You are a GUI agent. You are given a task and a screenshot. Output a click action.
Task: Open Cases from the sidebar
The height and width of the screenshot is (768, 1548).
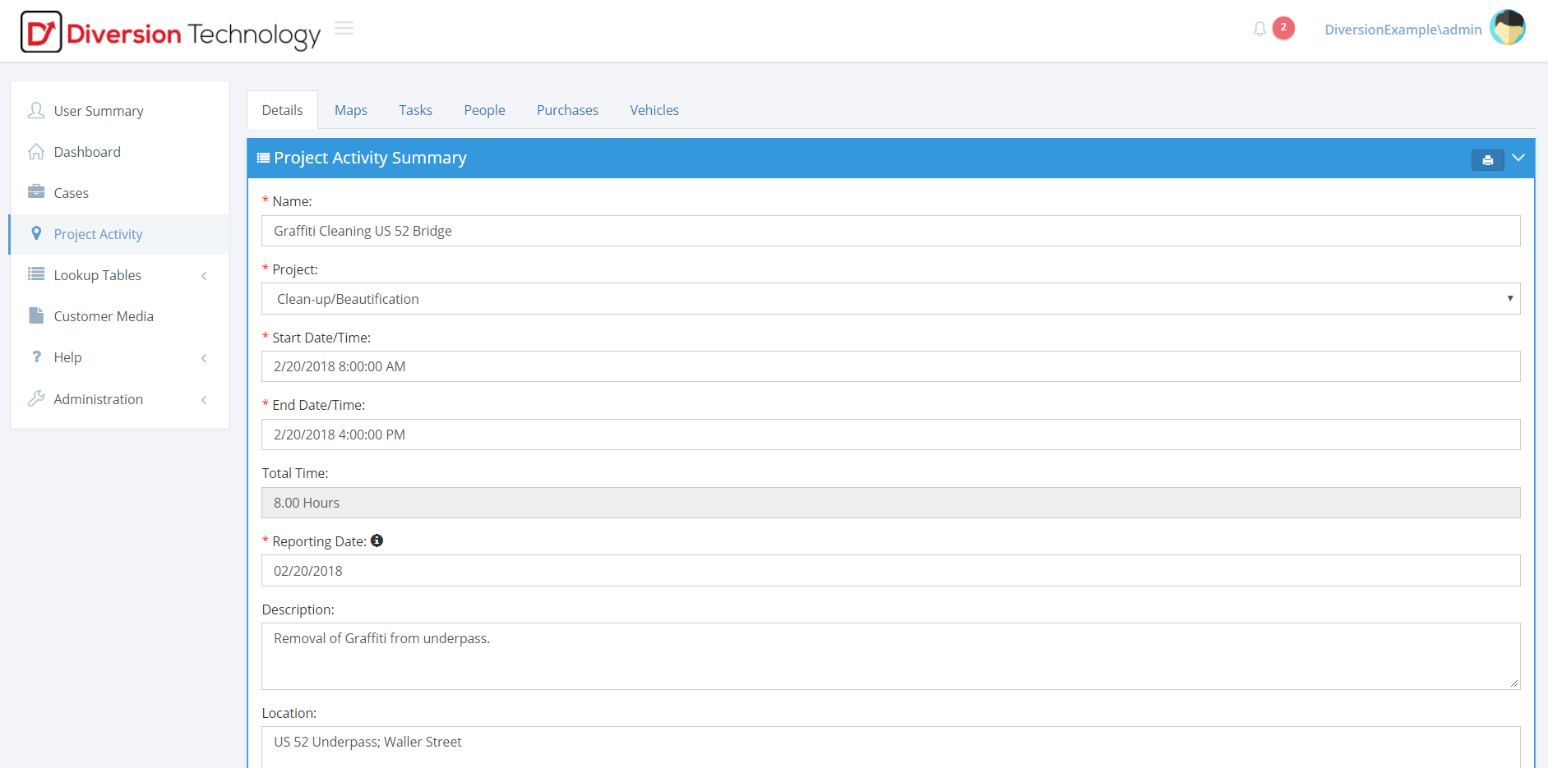(71, 193)
